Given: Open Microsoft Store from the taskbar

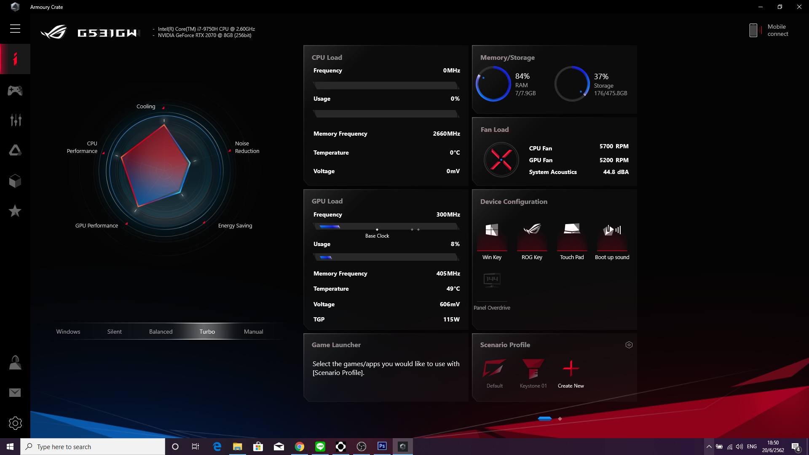Looking at the screenshot, I should click(x=258, y=447).
